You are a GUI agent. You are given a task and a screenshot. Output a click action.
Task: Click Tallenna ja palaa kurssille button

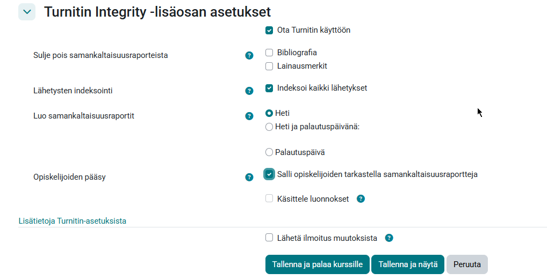point(317,264)
